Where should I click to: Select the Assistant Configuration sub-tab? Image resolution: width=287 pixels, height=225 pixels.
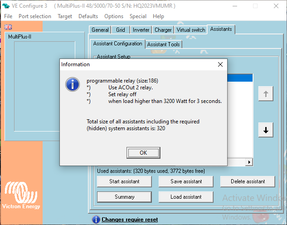point(117,44)
